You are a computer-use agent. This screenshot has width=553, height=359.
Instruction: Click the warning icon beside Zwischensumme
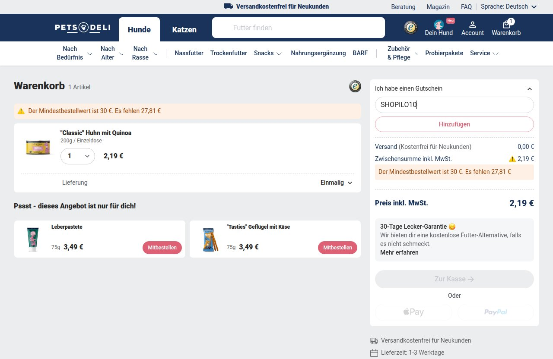click(x=512, y=159)
